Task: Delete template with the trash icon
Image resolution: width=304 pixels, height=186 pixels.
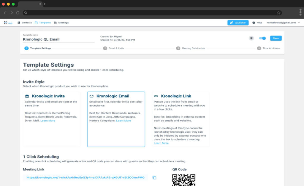Action: (251, 38)
